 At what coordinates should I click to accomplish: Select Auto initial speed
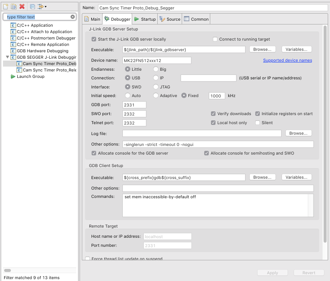[x=128, y=96]
